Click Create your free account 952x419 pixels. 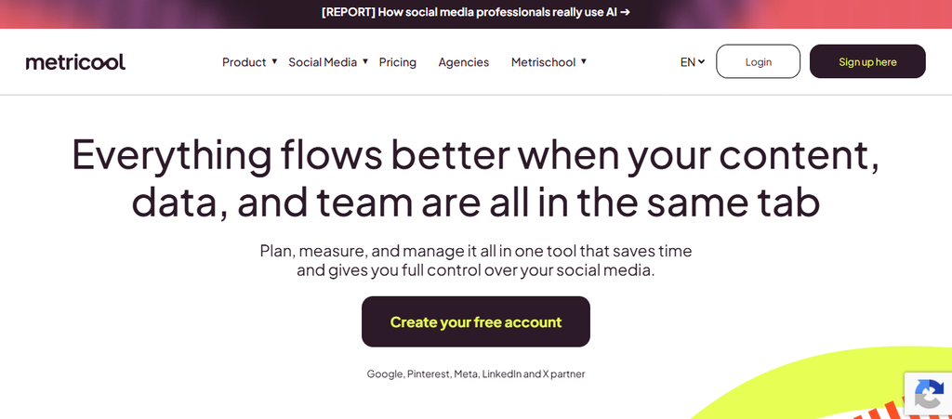coord(475,321)
